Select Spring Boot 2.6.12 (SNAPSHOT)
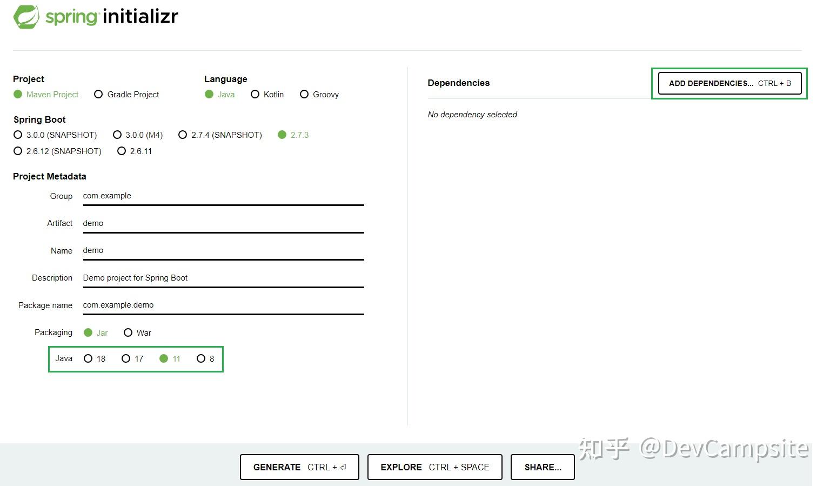The height and width of the screenshot is (486, 830). click(x=18, y=151)
